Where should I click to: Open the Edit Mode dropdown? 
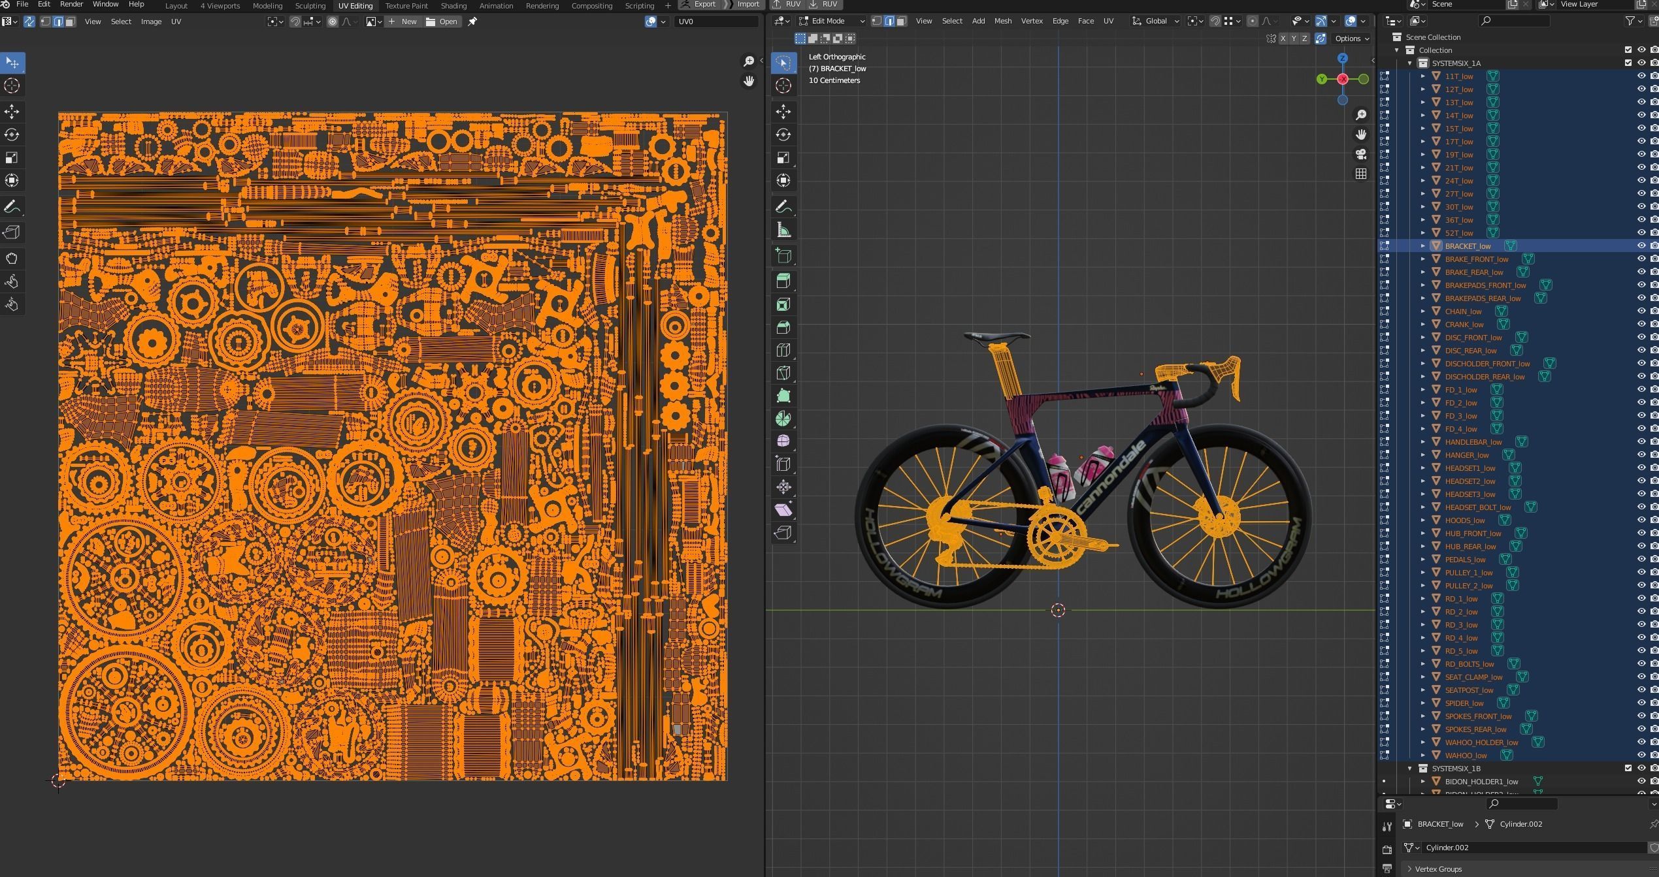[831, 22]
